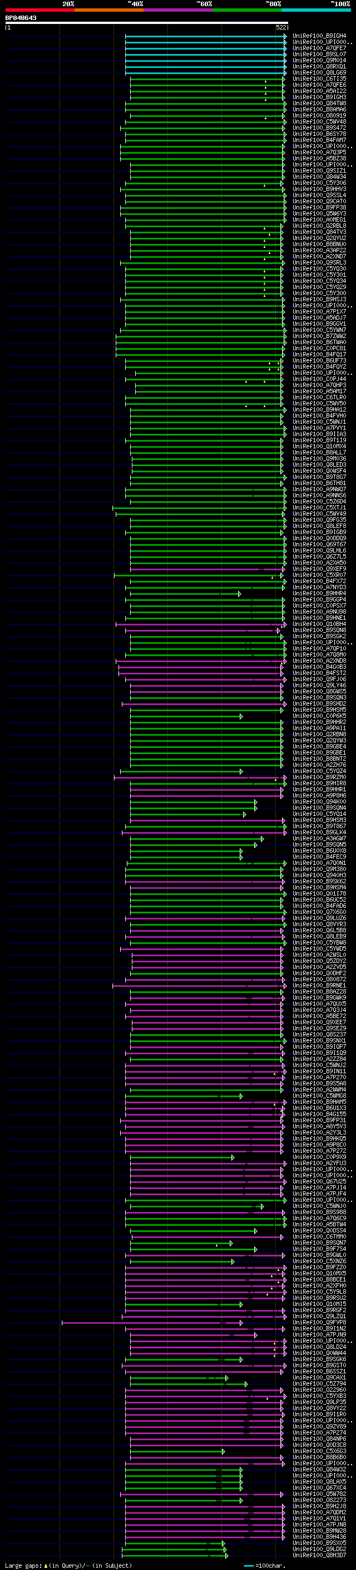Open hit UniRef100_A7P1X7
This screenshot has height=1570, width=356.
319,312
